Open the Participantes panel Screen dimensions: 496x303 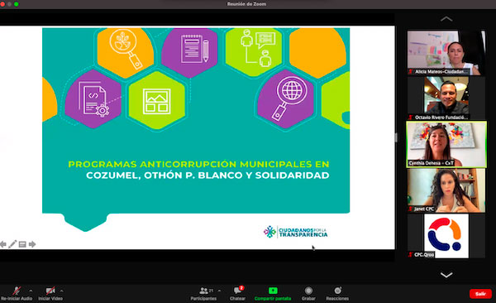[x=203, y=291]
